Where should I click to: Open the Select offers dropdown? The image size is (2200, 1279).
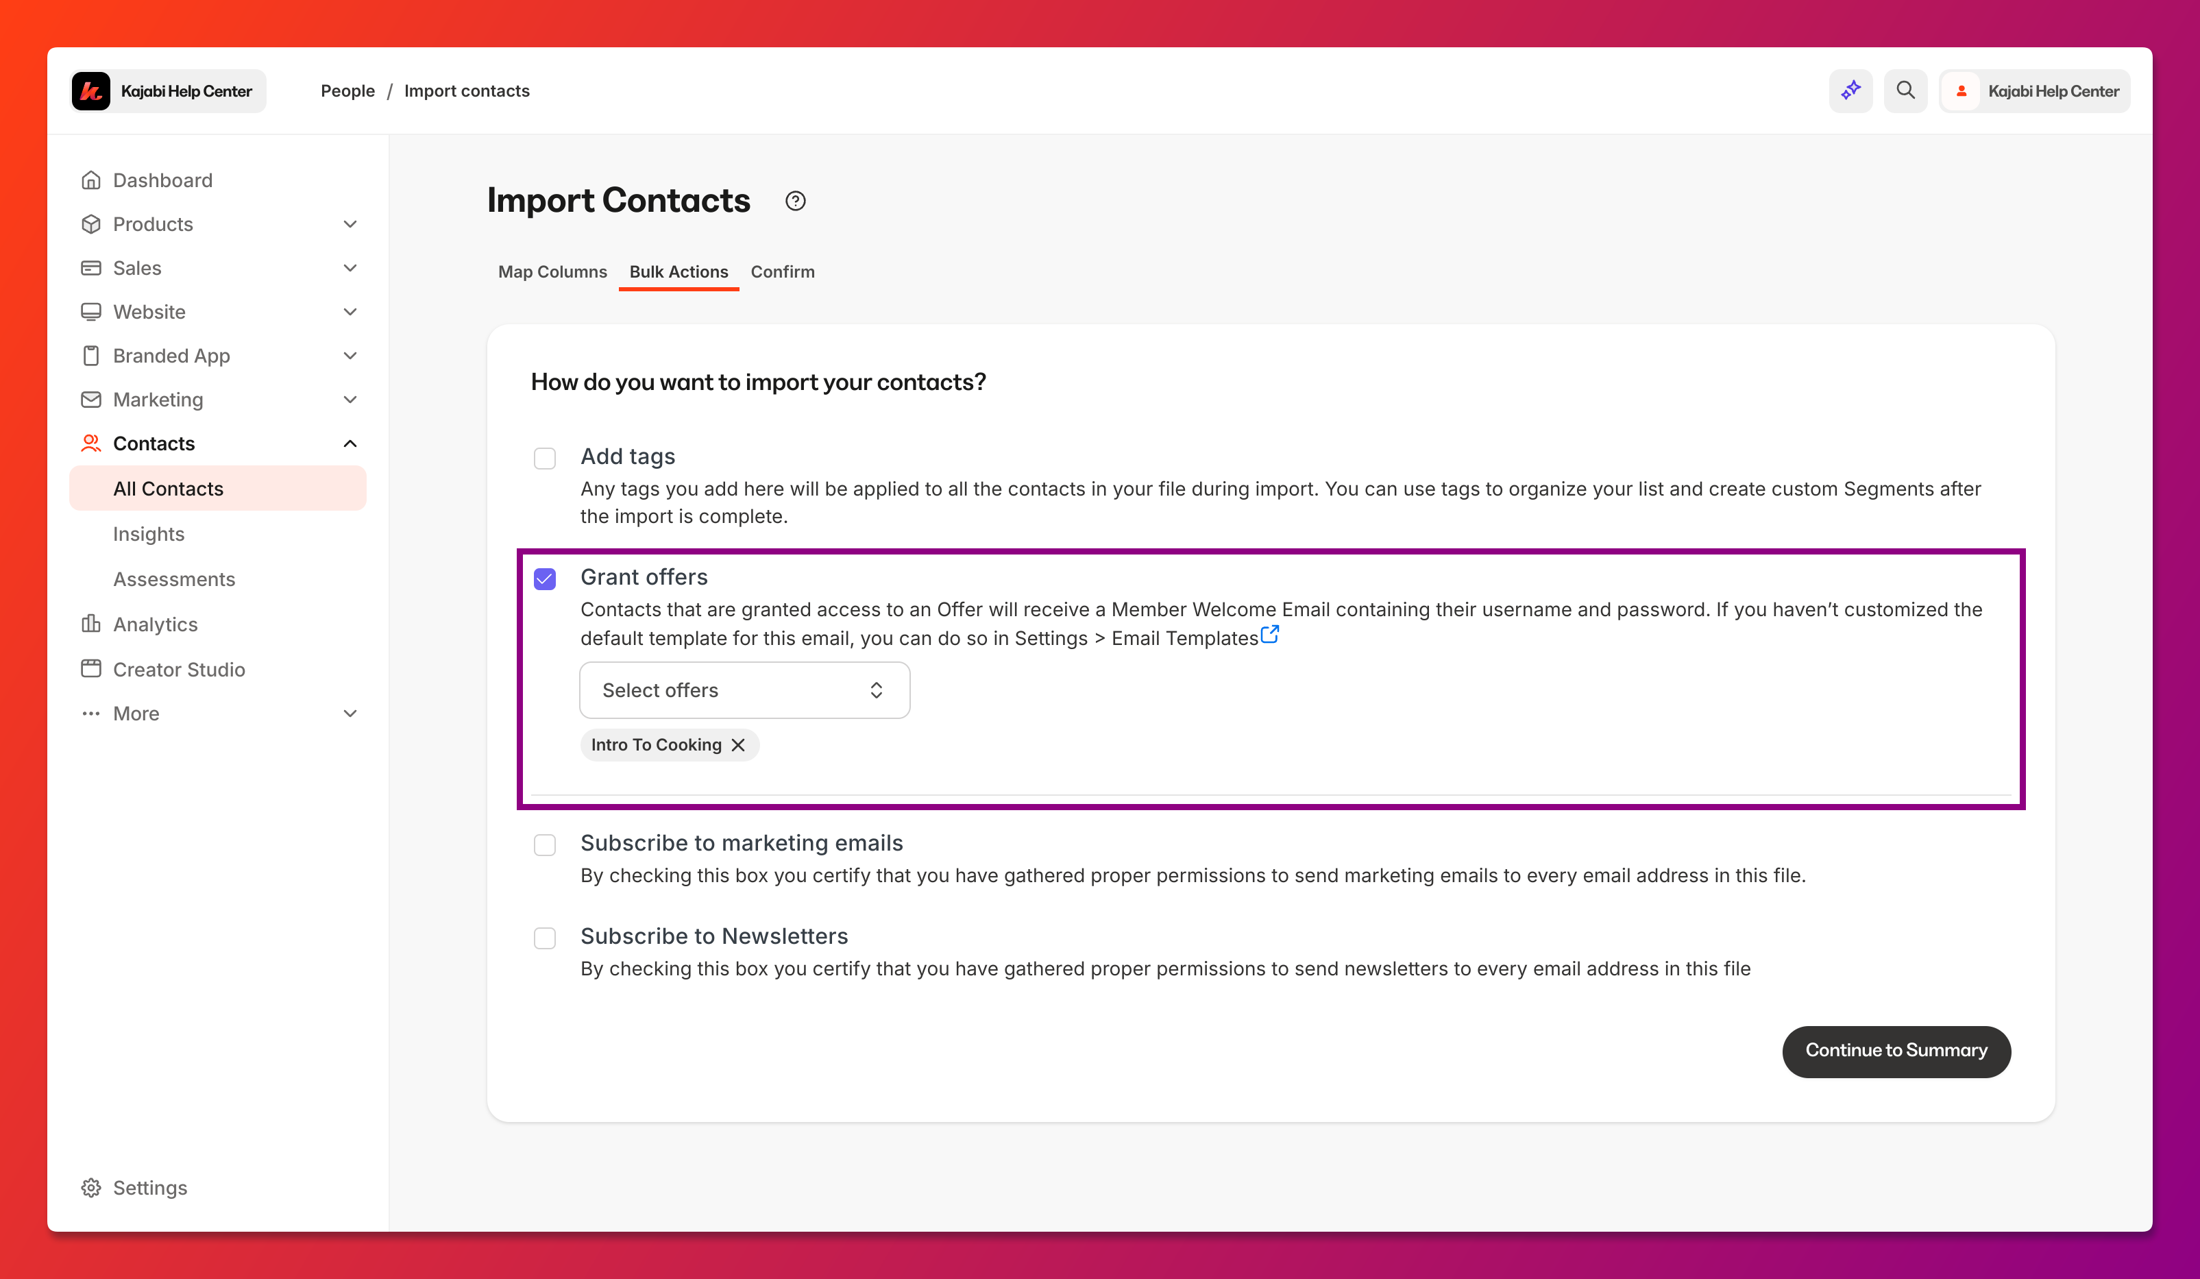point(745,690)
